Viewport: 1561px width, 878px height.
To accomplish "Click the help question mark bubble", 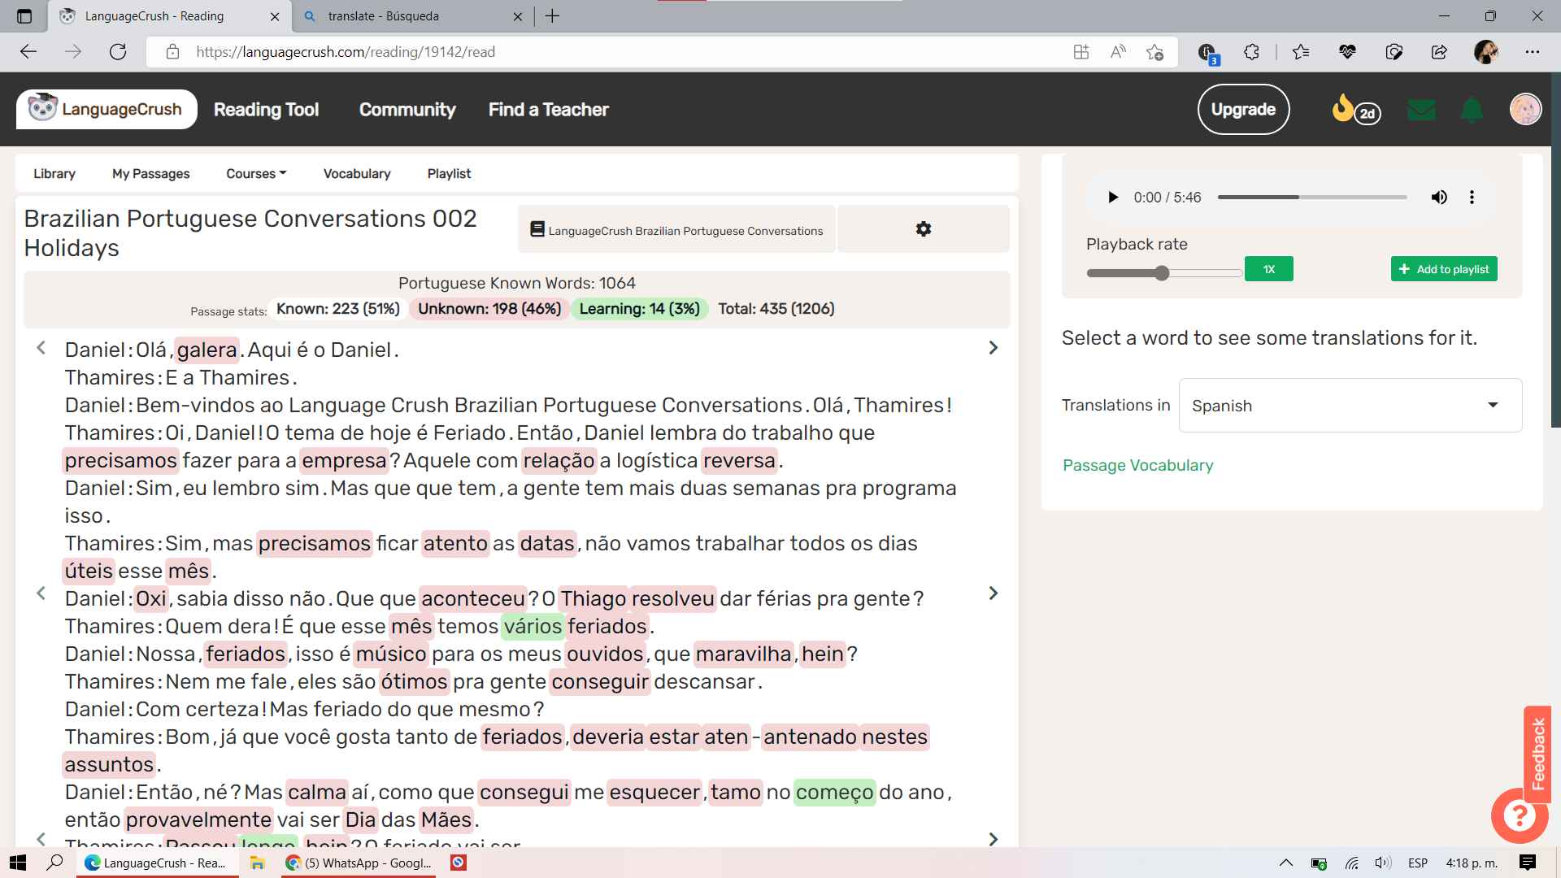I will pos(1518,815).
